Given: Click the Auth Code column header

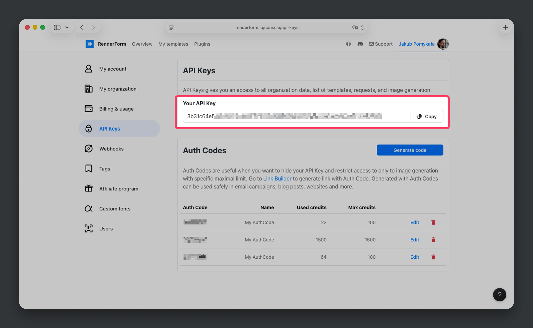Looking at the screenshot, I should (x=195, y=207).
